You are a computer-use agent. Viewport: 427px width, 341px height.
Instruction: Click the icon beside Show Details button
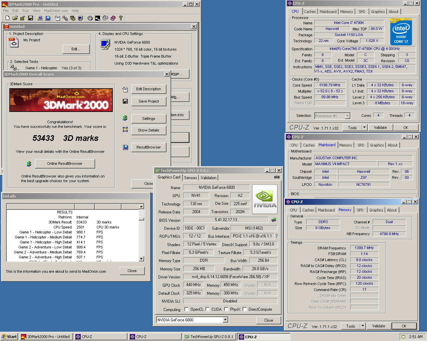(x=125, y=130)
